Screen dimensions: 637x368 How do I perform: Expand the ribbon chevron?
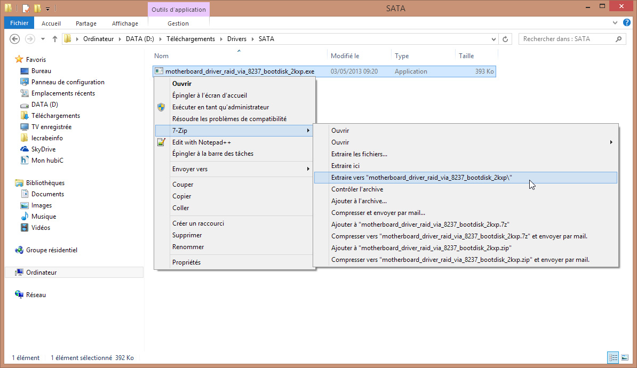pyautogui.click(x=615, y=23)
